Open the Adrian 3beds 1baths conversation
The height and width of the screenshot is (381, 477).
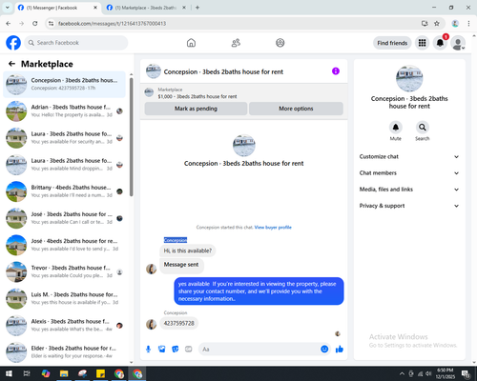(x=65, y=111)
